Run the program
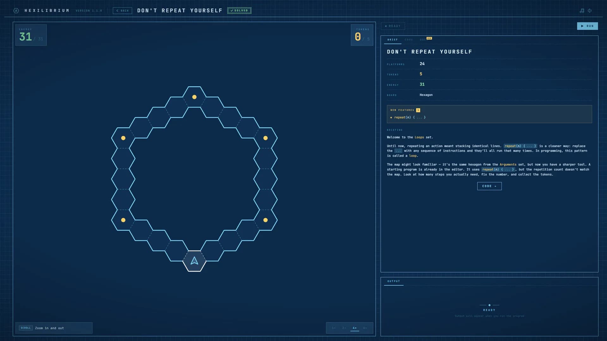Viewport: 607px width, 341px height. pyautogui.click(x=587, y=26)
